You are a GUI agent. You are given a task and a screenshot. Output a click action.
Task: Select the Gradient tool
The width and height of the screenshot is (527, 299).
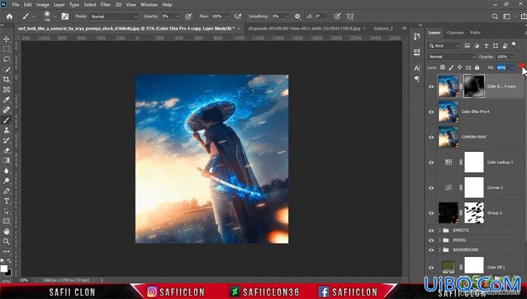click(x=6, y=160)
